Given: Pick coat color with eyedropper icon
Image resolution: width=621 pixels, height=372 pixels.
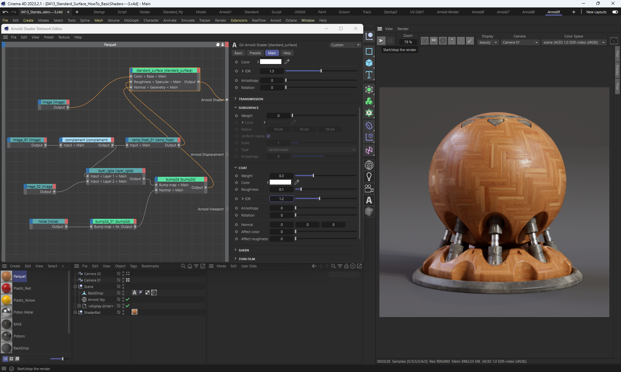Looking at the screenshot, I should (297, 182).
